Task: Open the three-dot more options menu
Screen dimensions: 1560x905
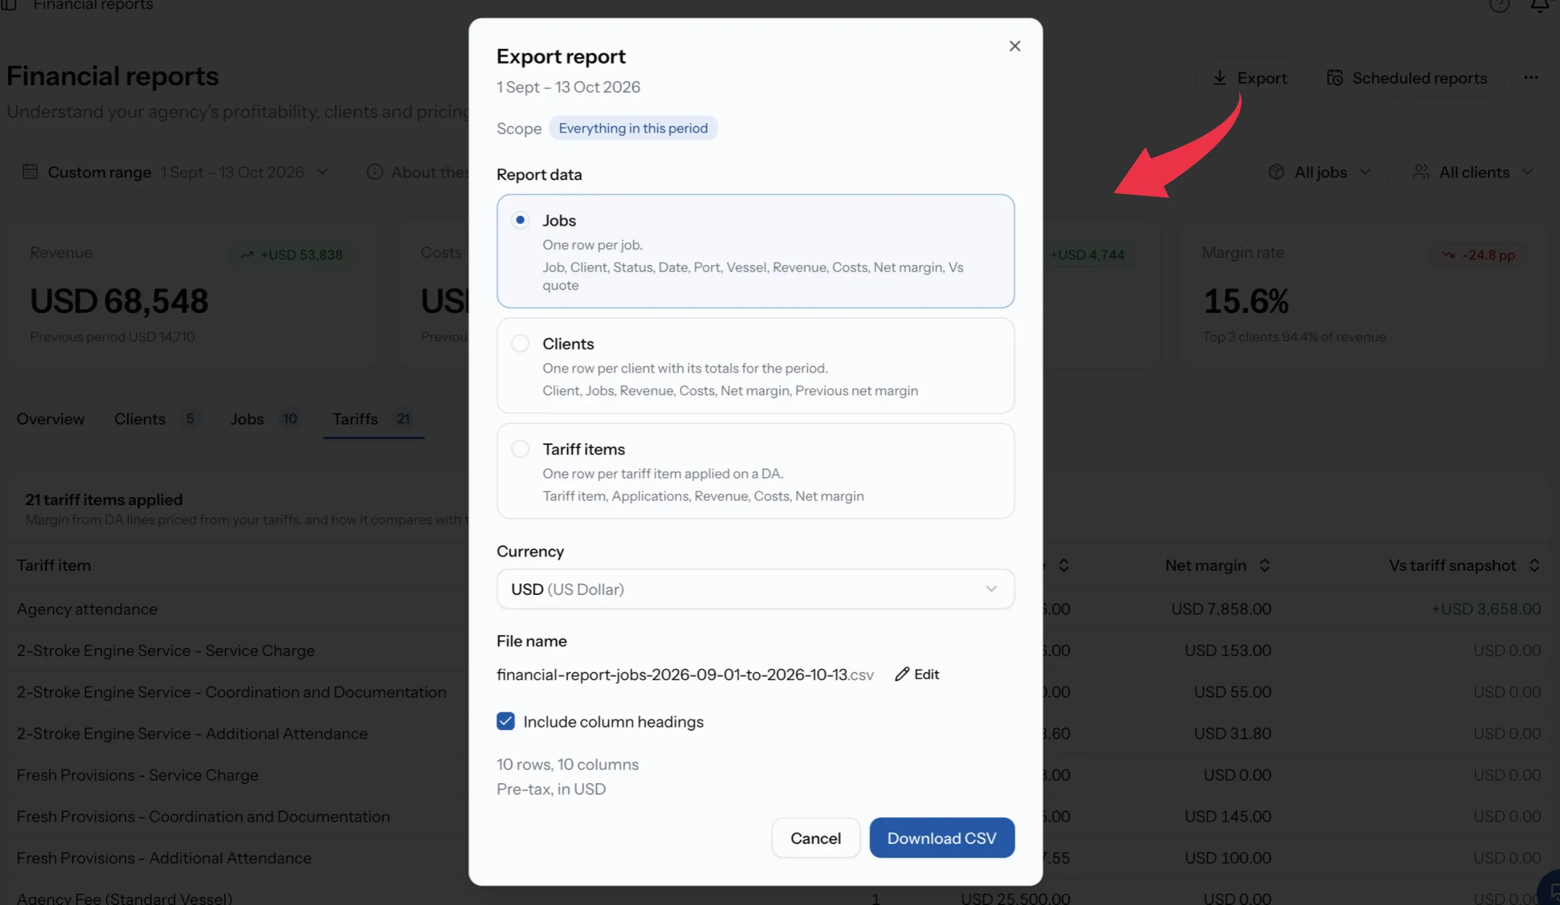Action: [1531, 77]
